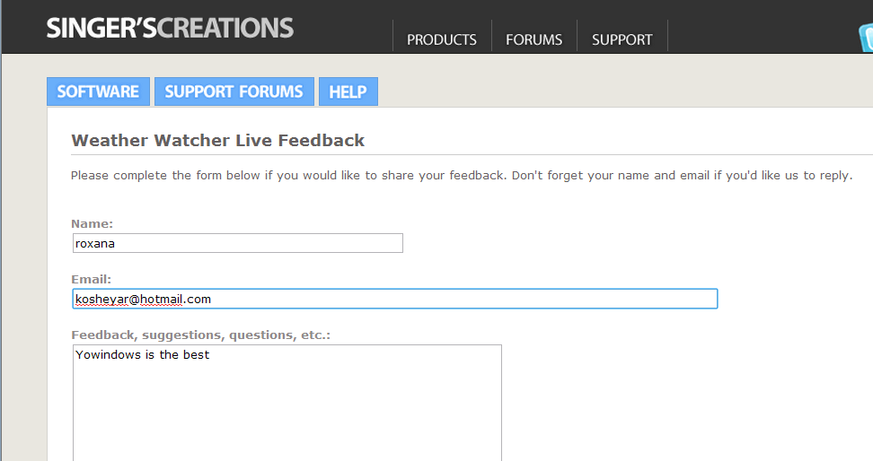Click the misspelled word 'kosheyar' in Email
Image resolution: width=873 pixels, height=461 pixels.
101,299
